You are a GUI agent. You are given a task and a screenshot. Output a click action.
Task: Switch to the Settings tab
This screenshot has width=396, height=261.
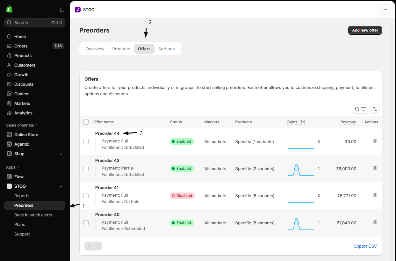[x=167, y=49]
